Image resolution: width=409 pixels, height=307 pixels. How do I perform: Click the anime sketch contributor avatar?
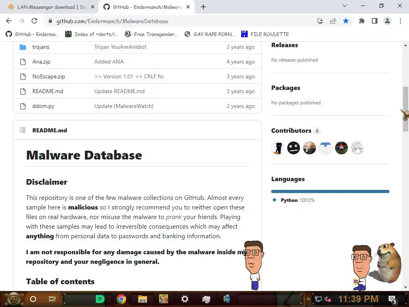pos(357,148)
